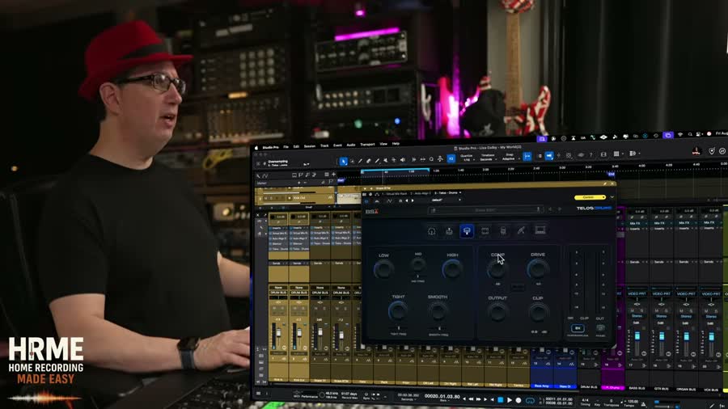Click the OUTPUT knob in the plugin
Image resolution: width=728 pixels, height=409 pixels.
[497, 312]
